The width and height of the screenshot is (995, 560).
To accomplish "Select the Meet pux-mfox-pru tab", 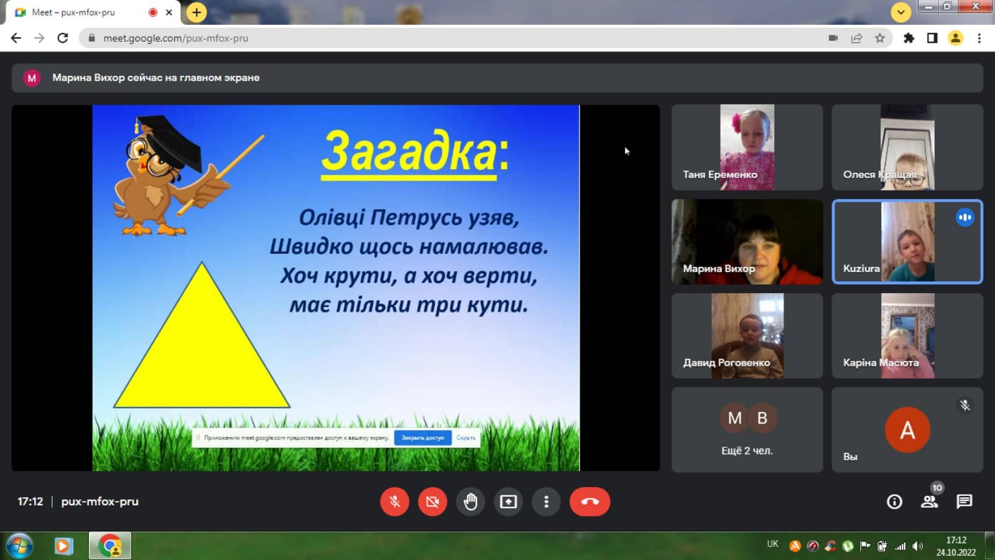I will (75, 12).
